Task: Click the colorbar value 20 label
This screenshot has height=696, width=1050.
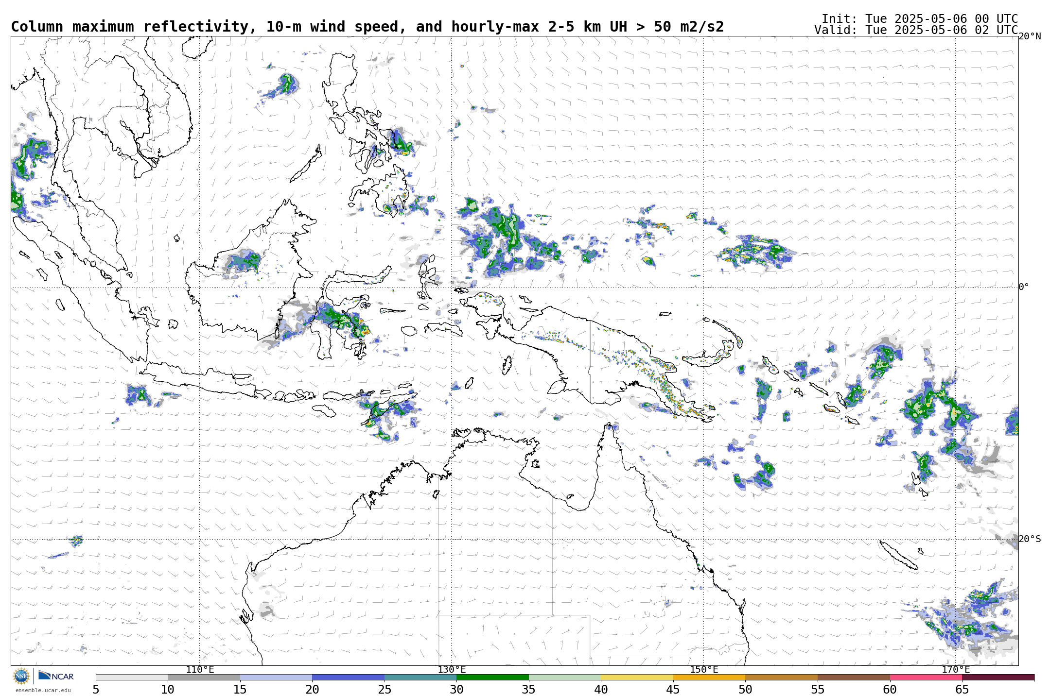Action: click(x=312, y=690)
